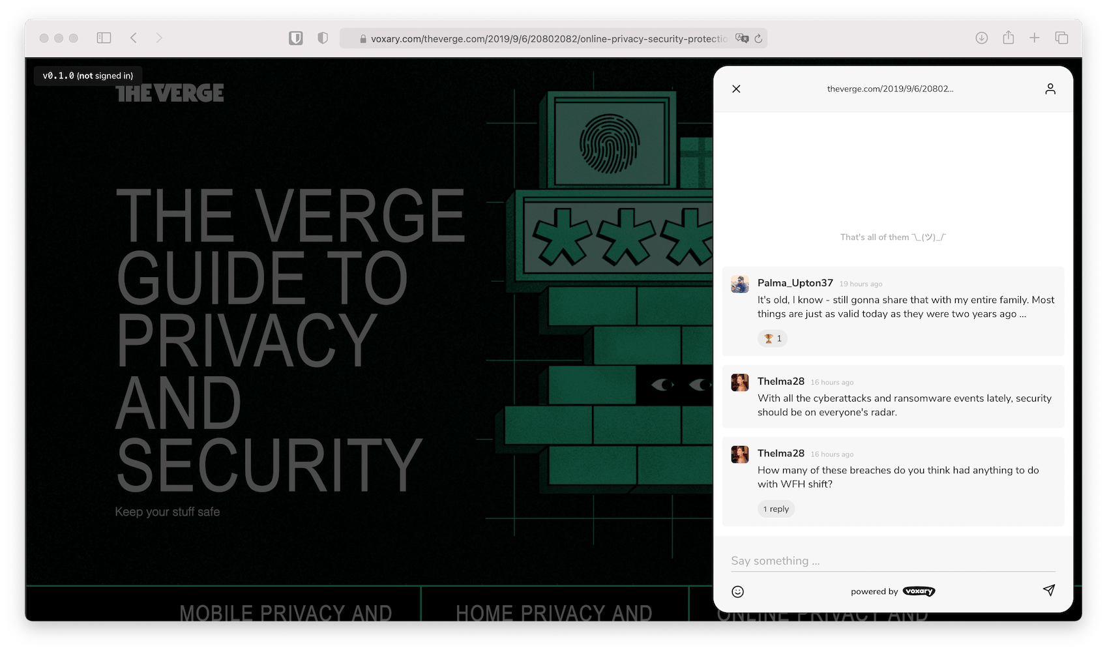The width and height of the screenshot is (1107, 652).
Task: Click the comment about cyberattacks and ransomware
Action: [904, 406]
